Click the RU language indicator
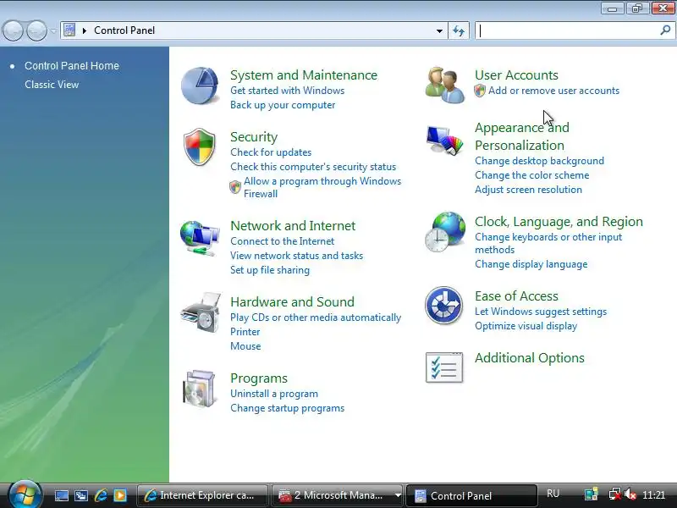 pyautogui.click(x=553, y=494)
